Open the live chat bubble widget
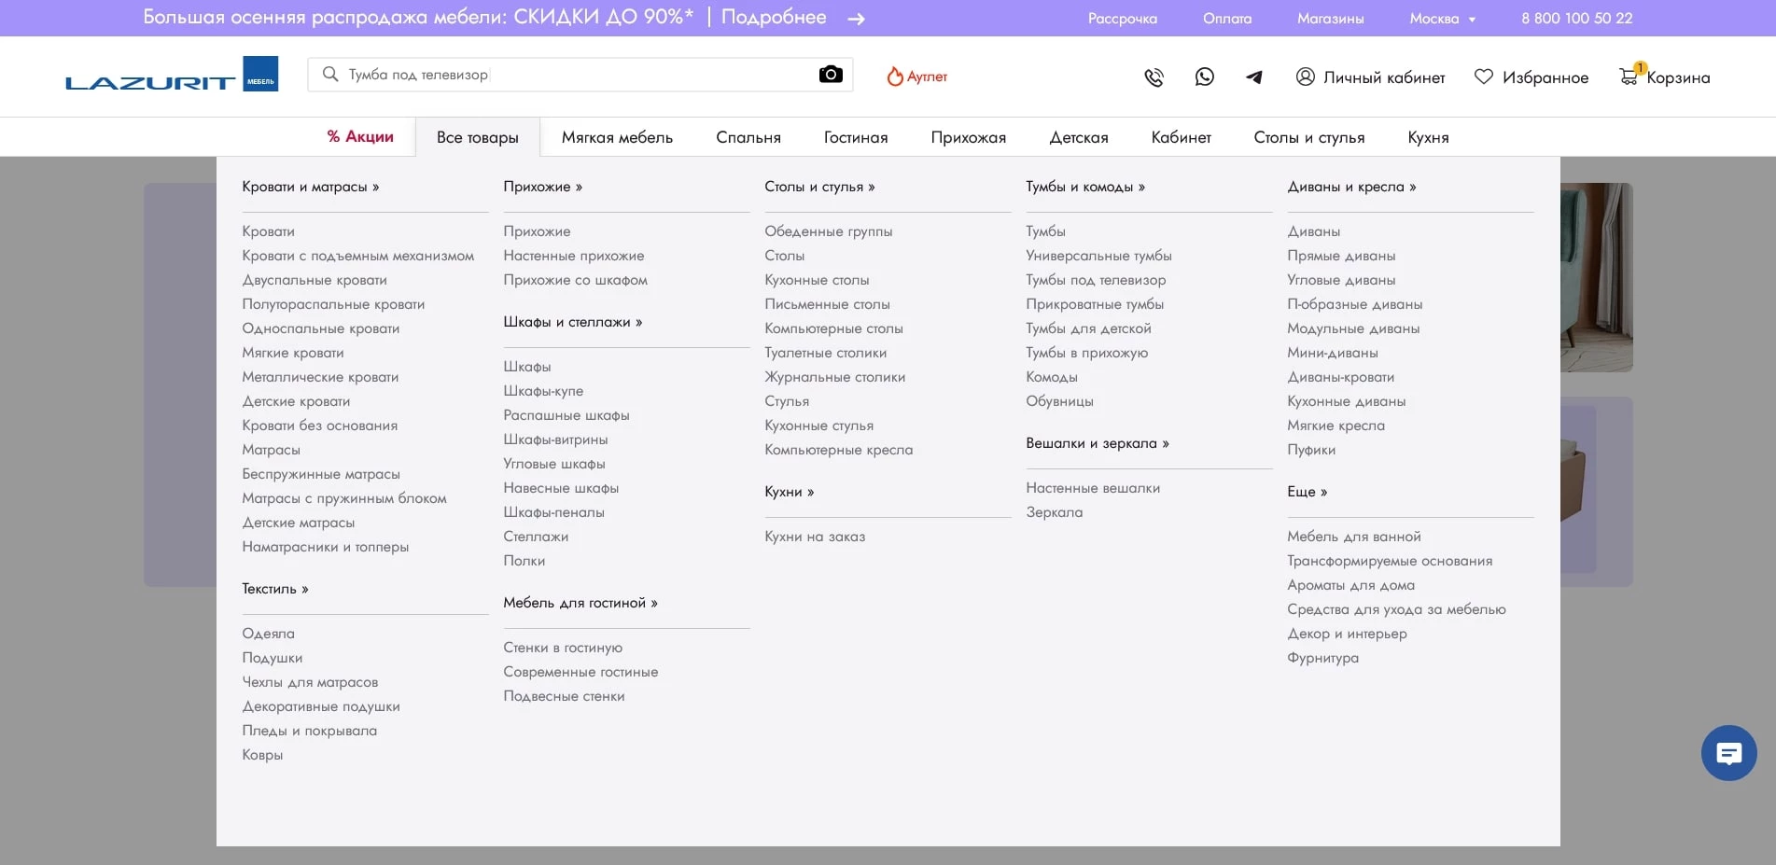1776x865 pixels. point(1728,753)
